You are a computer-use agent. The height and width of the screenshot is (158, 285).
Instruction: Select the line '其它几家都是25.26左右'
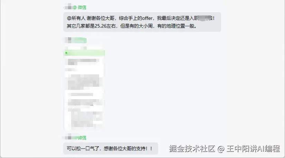tap(91, 26)
